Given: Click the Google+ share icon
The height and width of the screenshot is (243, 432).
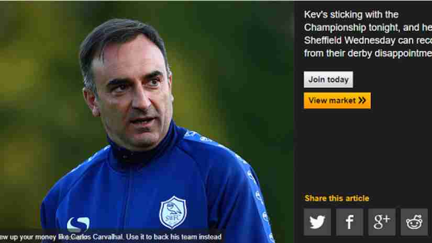Looking at the screenshot, I should tap(382, 222).
